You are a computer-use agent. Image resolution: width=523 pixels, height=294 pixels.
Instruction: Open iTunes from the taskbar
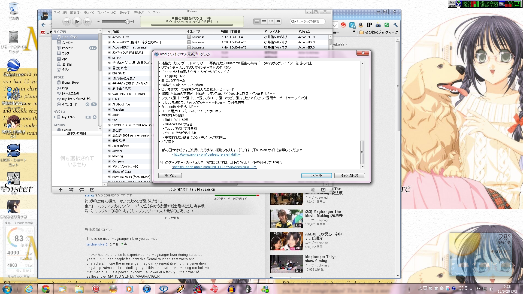click(147, 289)
